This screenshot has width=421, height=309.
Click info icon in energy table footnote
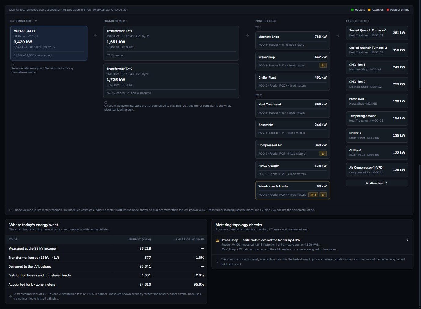(x=11, y=297)
